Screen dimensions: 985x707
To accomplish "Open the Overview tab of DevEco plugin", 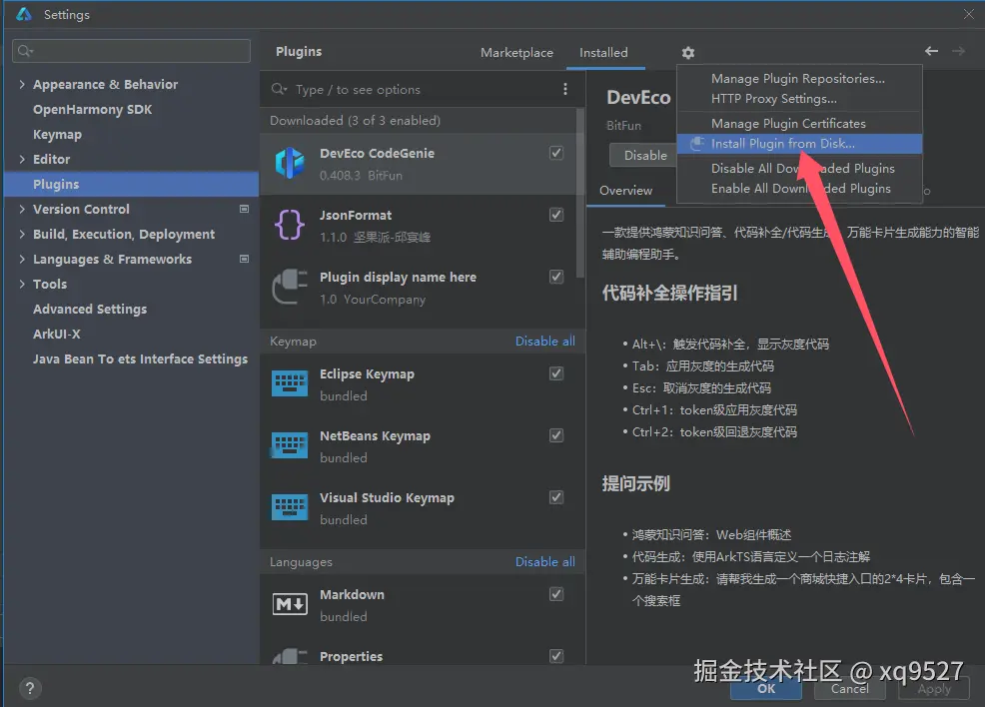I will (625, 191).
